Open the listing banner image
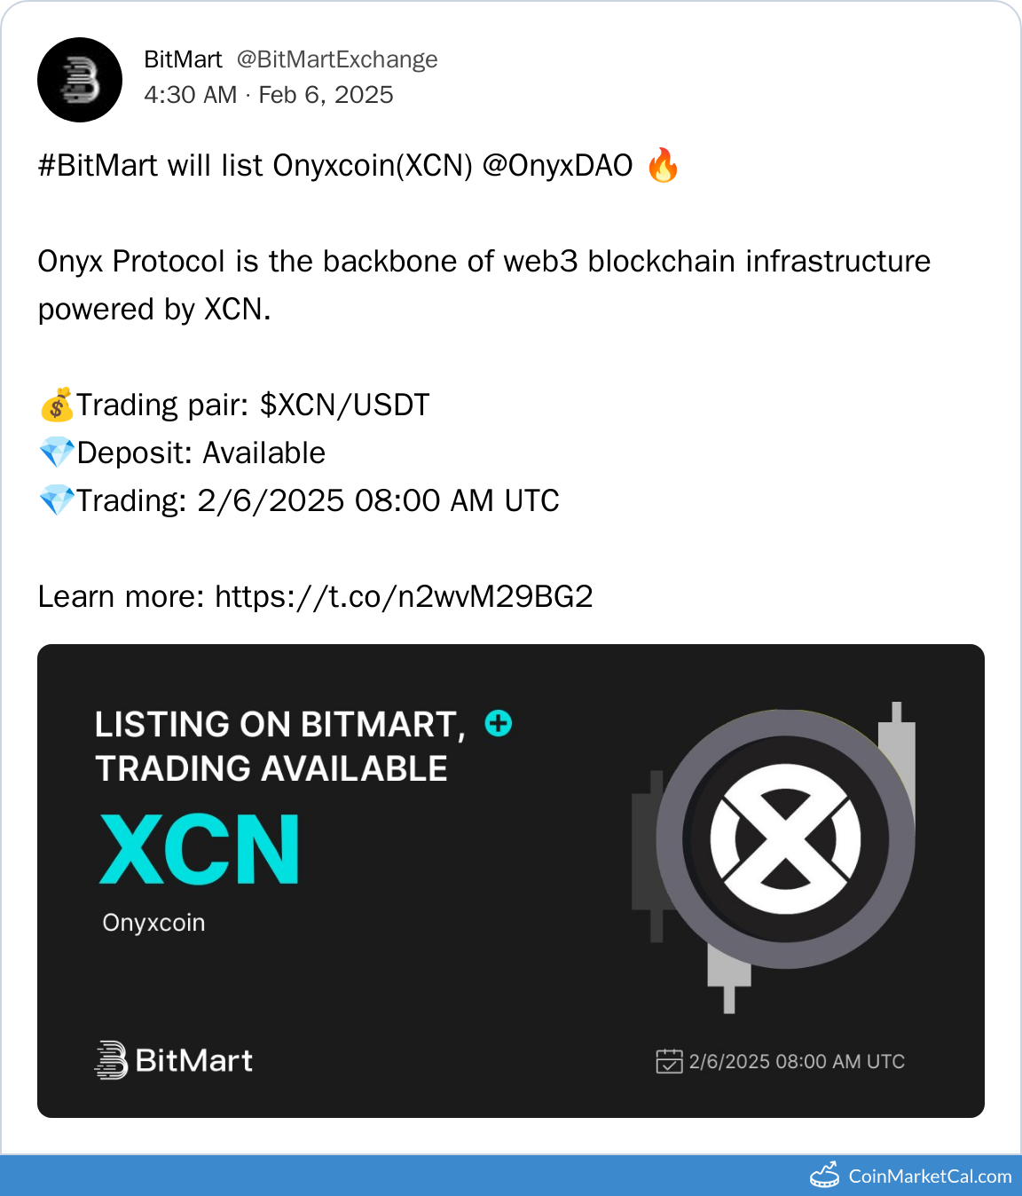 [511, 881]
